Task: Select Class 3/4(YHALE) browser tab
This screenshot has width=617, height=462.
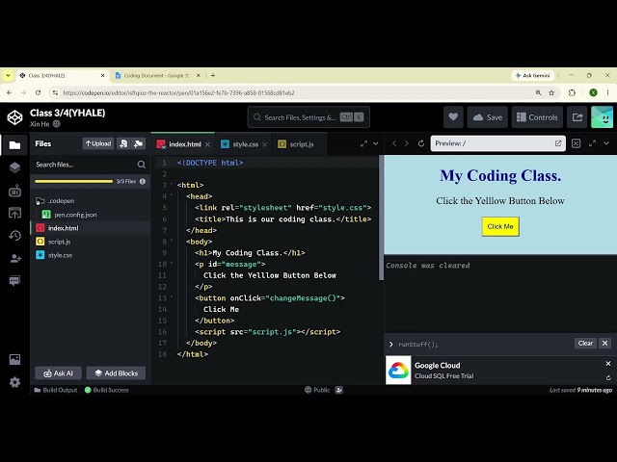Action: [63, 75]
